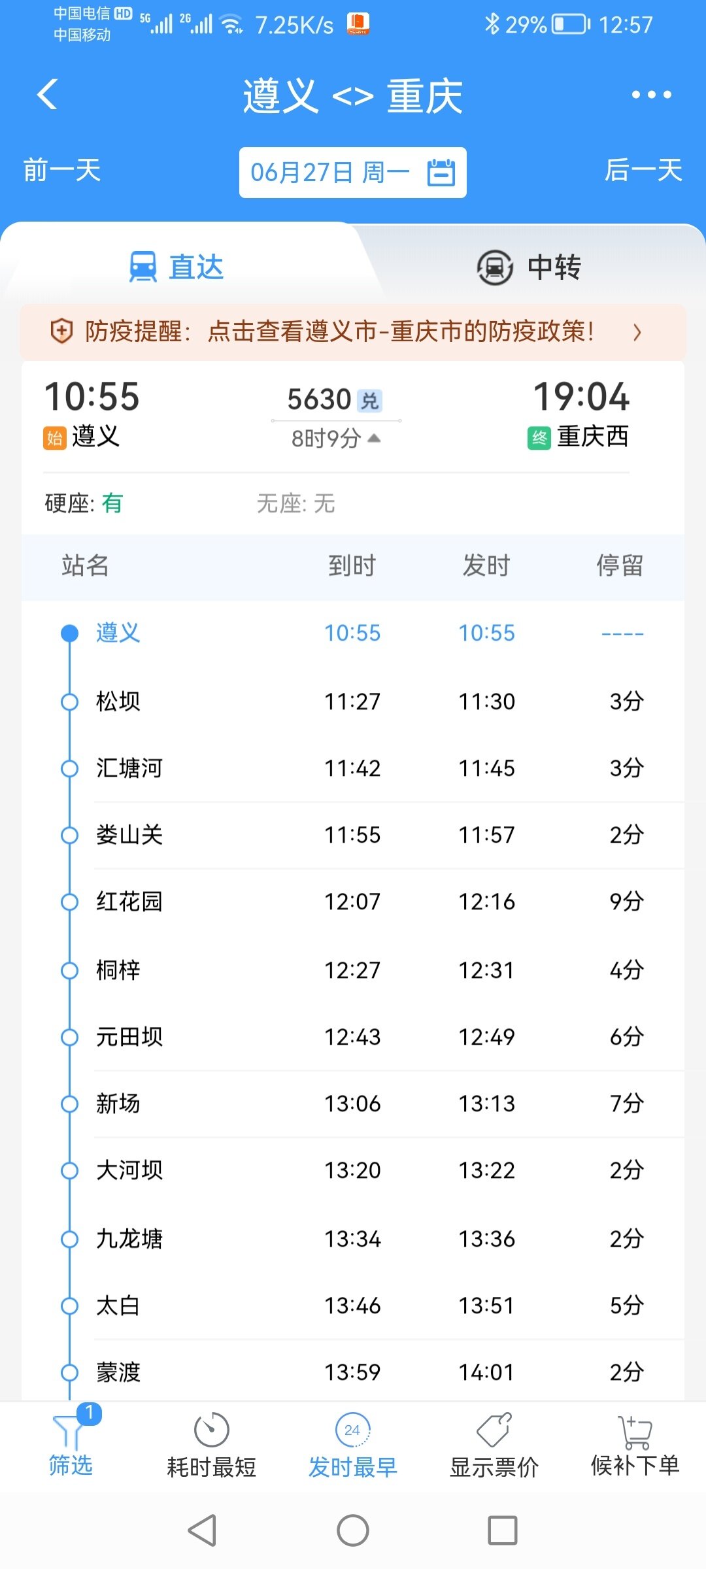
Task: Select the 红花园 station row
Action: click(x=353, y=902)
